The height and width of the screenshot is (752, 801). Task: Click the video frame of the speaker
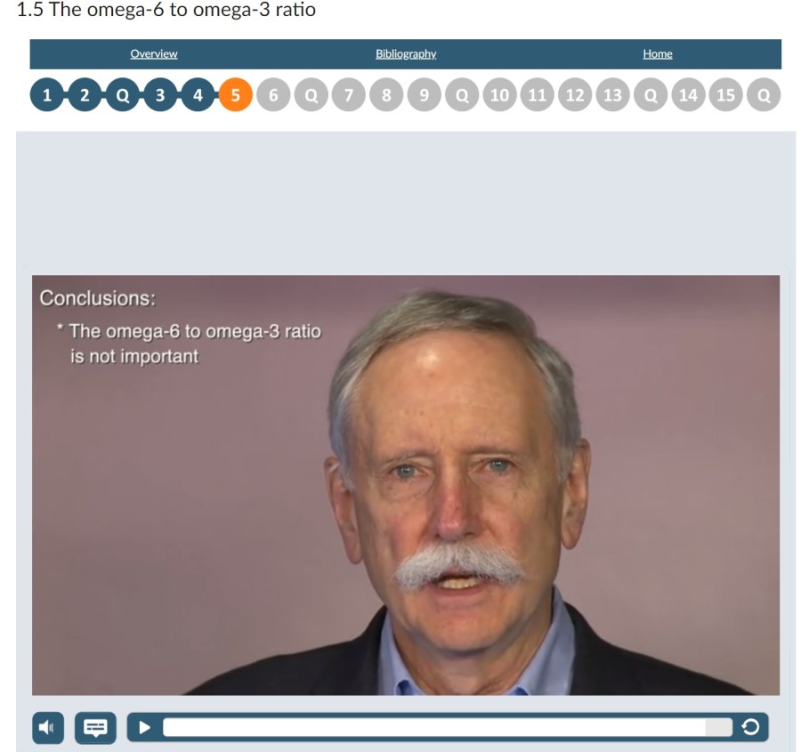tap(406, 485)
